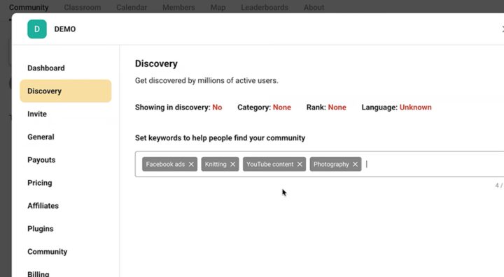This screenshot has height=277, width=504.
Task: Switch to the Members tab
Action: 178,8
